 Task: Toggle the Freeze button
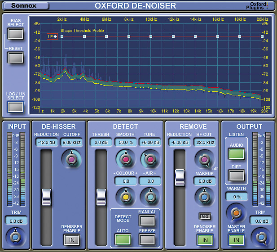[147, 239]
